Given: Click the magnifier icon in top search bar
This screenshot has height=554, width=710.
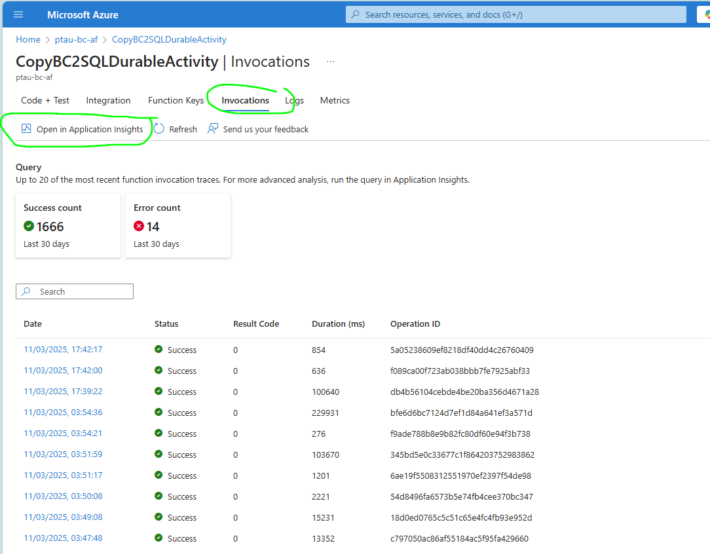Looking at the screenshot, I should tap(356, 14).
